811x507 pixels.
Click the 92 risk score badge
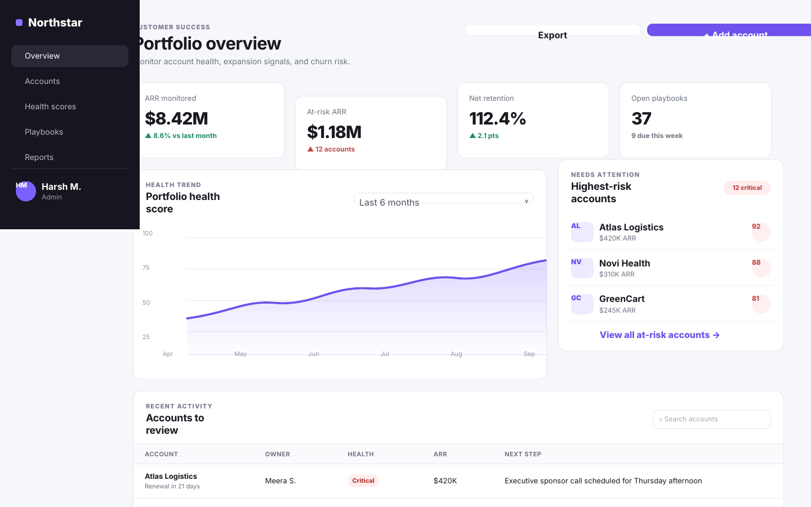click(x=761, y=232)
